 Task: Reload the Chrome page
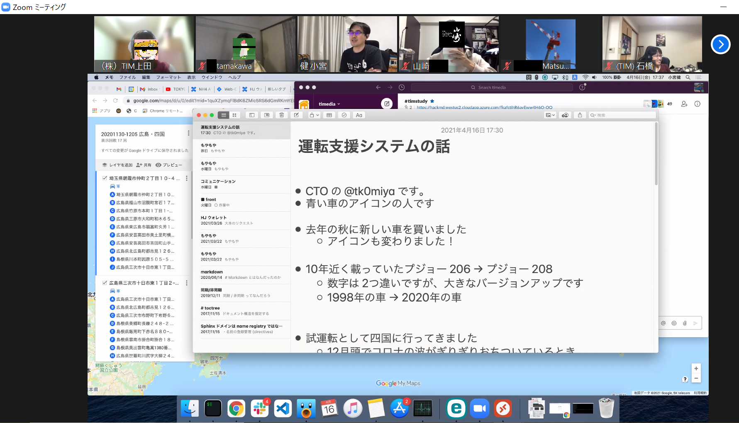pyautogui.click(x=115, y=101)
